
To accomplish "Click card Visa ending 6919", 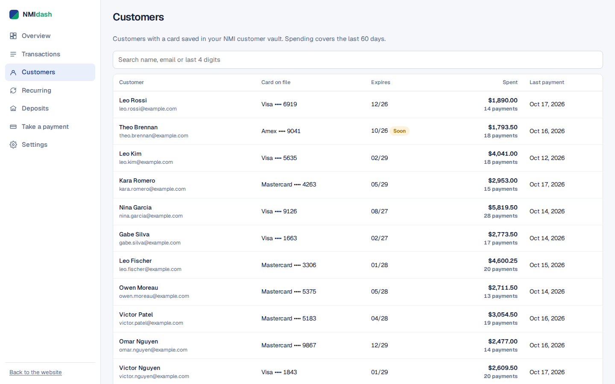I will pyautogui.click(x=279, y=104).
